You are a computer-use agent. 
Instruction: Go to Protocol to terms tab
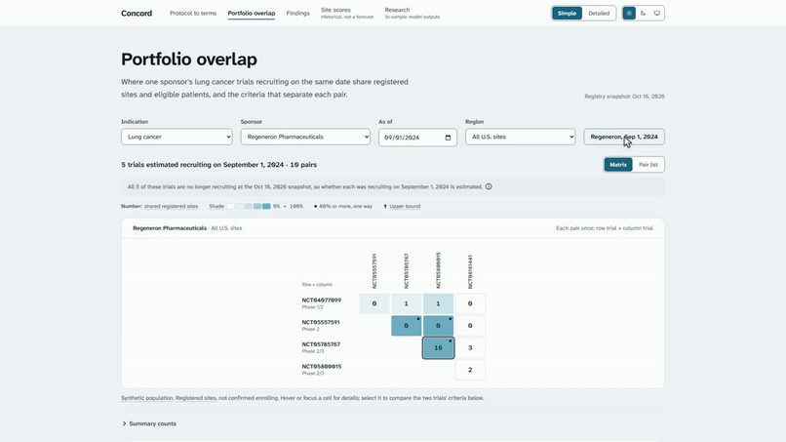(x=193, y=13)
